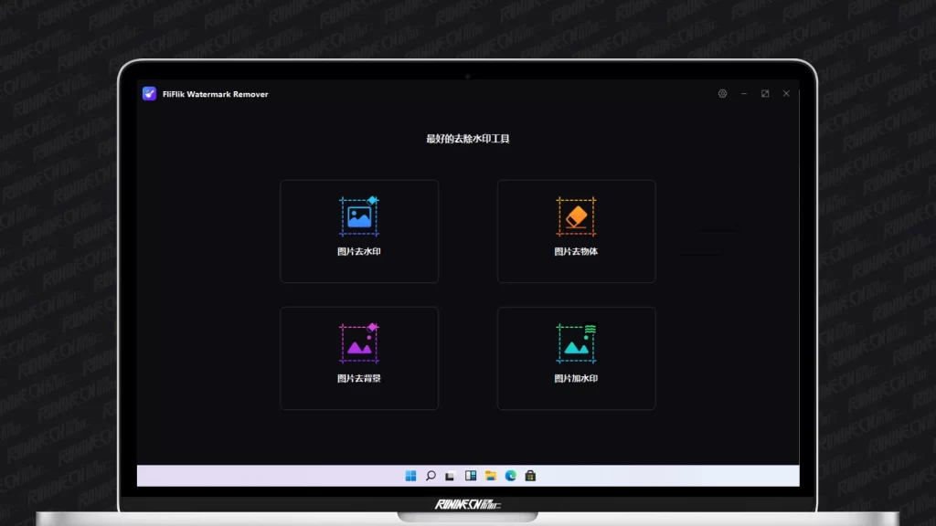Open the Widgets panel from taskbar
Screen dimensions: 936x526
point(471,476)
